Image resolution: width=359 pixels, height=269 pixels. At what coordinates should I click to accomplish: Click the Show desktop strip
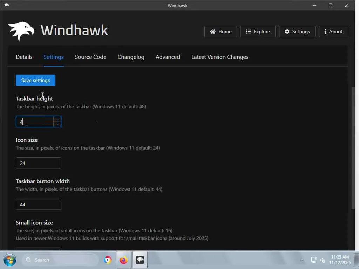coord(356,260)
